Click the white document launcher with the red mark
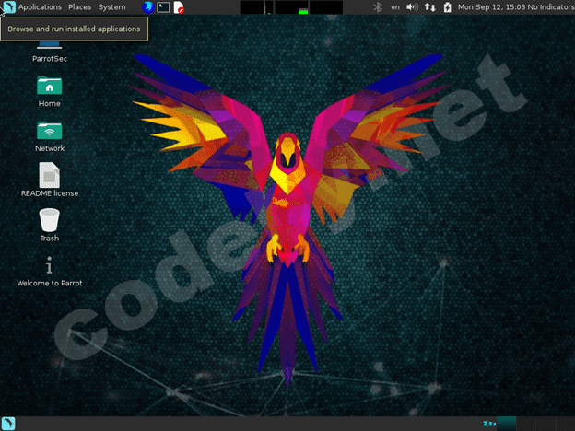 point(179,7)
